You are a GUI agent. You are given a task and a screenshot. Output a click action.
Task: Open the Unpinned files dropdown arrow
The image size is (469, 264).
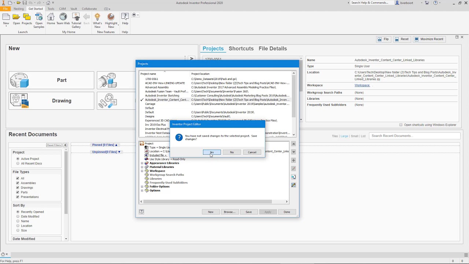click(119, 152)
